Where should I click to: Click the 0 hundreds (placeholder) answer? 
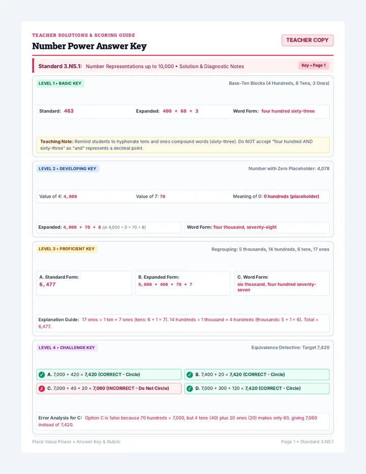291,196
